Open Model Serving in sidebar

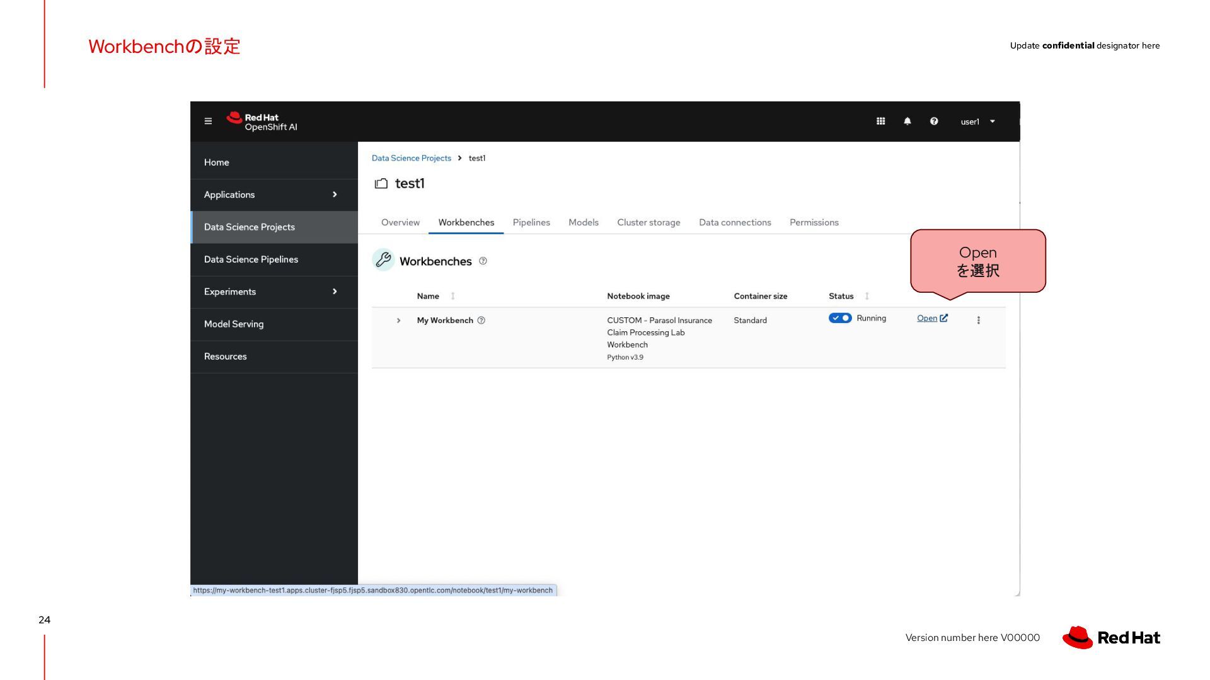(274, 324)
